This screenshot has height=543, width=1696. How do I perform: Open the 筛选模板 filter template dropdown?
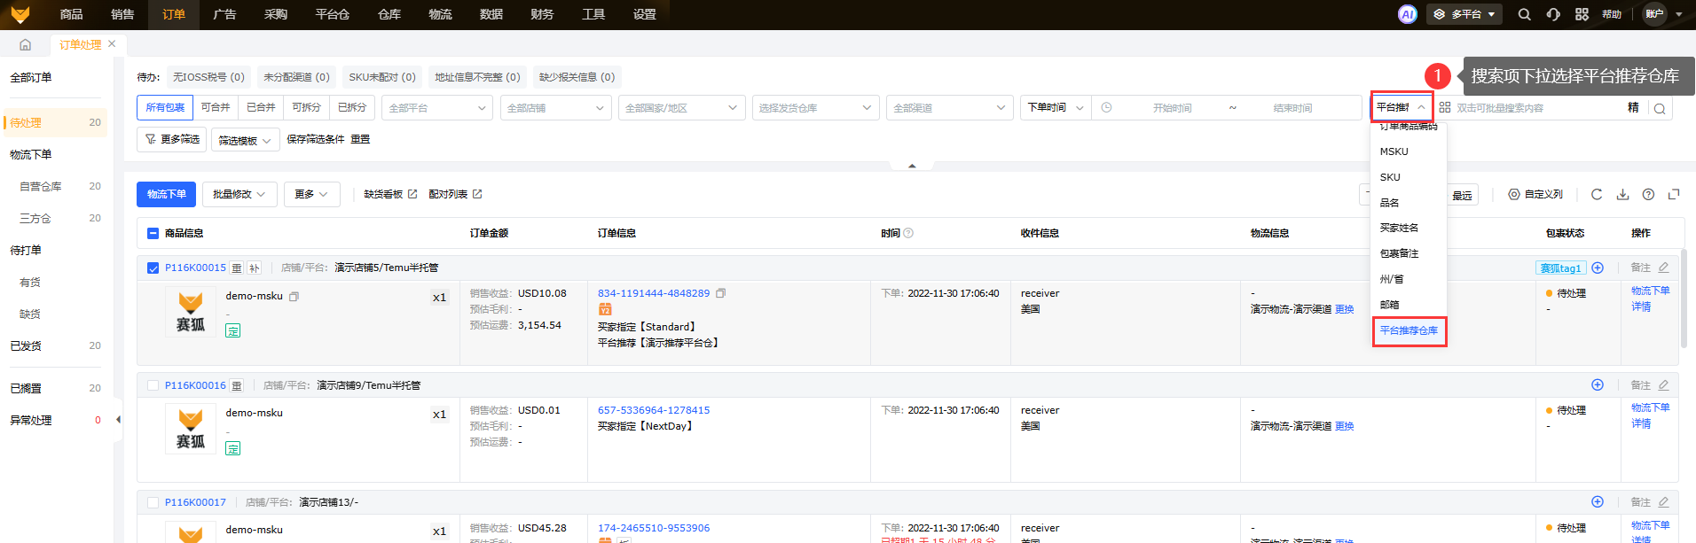(x=245, y=140)
